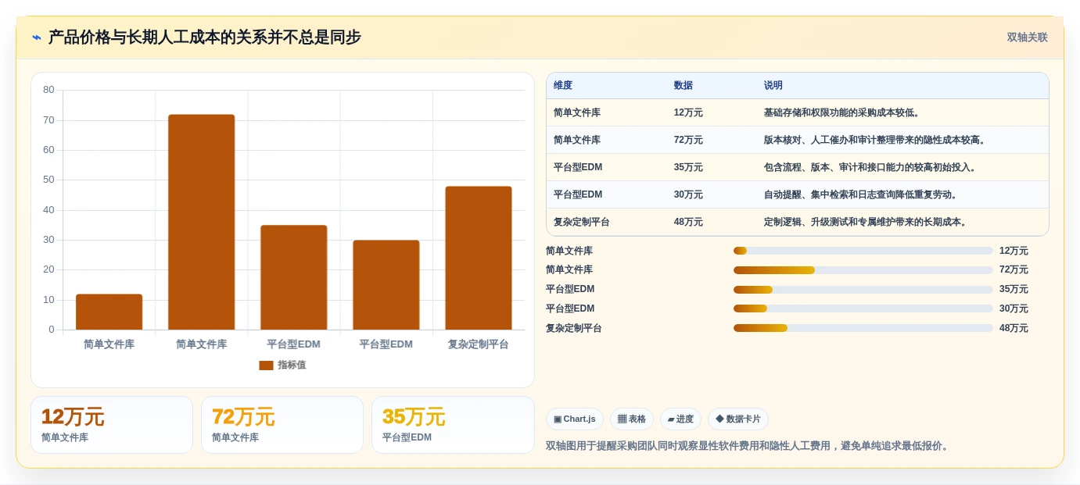Click the progress bar labeled 72万元
Image resolution: width=1080 pixels, height=485 pixels.
[863, 270]
